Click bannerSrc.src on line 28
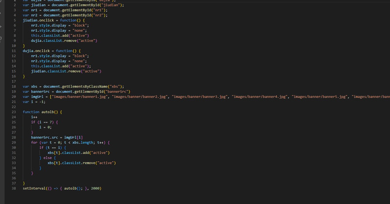Image resolution: width=390 pixels, height=204 pixels. 44,138
